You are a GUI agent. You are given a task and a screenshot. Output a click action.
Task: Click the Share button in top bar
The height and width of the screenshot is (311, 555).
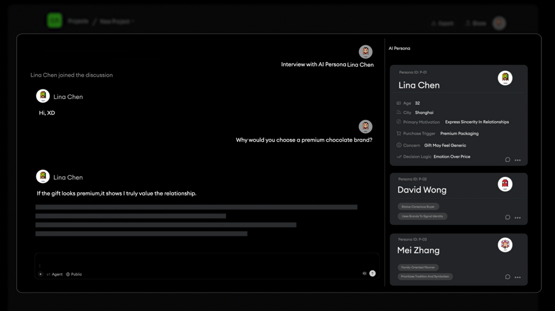(476, 23)
